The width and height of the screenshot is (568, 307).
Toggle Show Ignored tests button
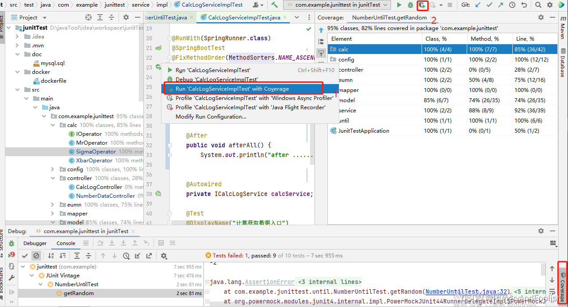tap(36, 256)
